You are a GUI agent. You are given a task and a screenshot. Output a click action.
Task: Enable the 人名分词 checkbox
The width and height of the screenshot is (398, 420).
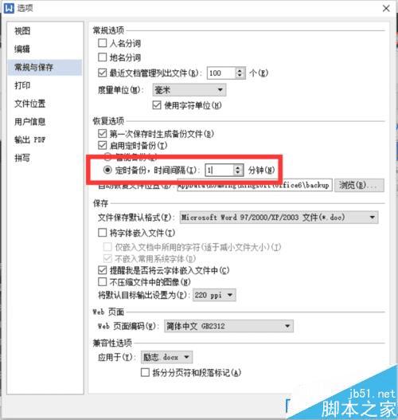click(102, 43)
